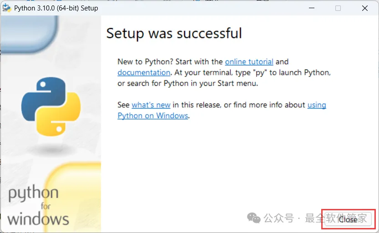Click the disabled maximize button

pyautogui.click(x=338, y=8)
